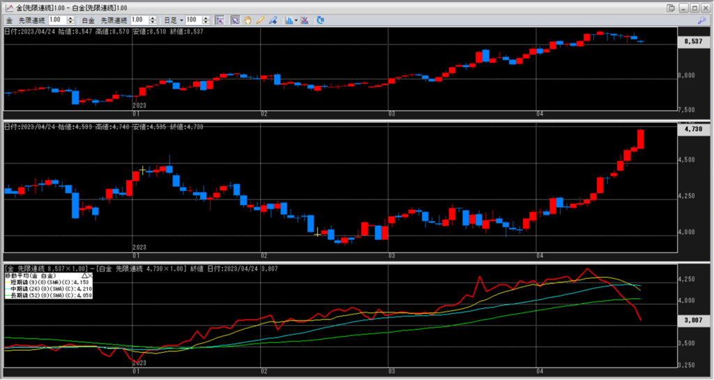Collapse the moving average legend box
The height and width of the screenshot is (380, 714).
pos(85,276)
